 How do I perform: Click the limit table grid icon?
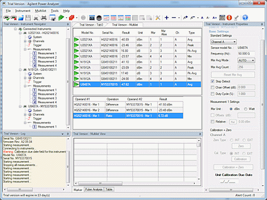(222, 17)
